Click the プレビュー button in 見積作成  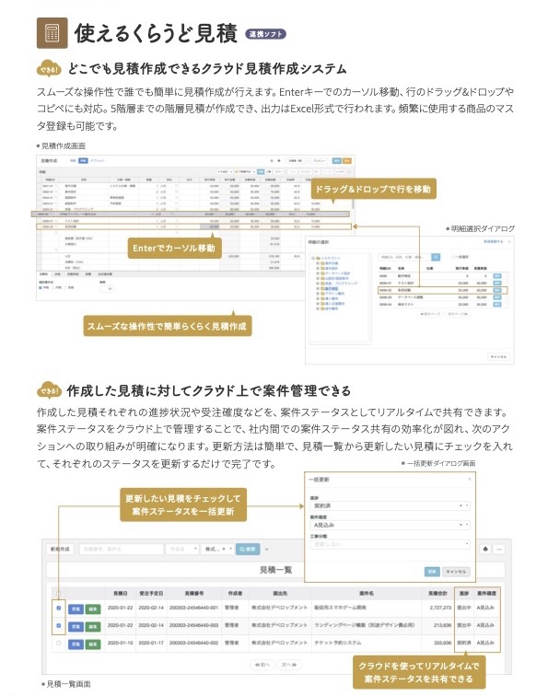click(320, 161)
